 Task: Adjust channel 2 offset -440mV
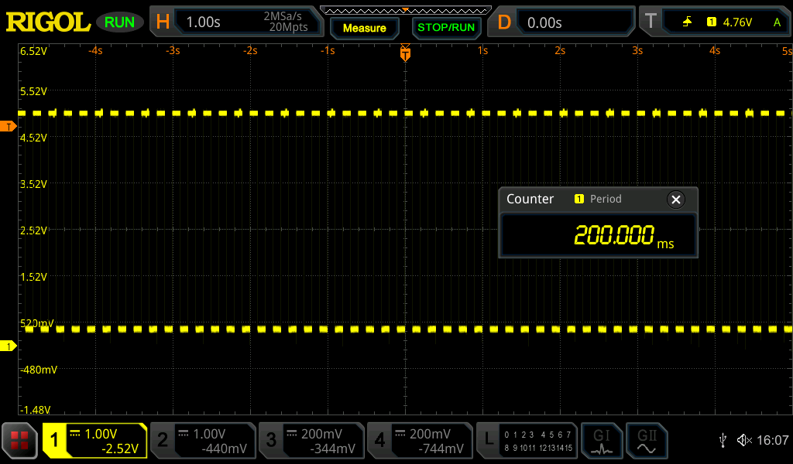click(x=224, y=449)
